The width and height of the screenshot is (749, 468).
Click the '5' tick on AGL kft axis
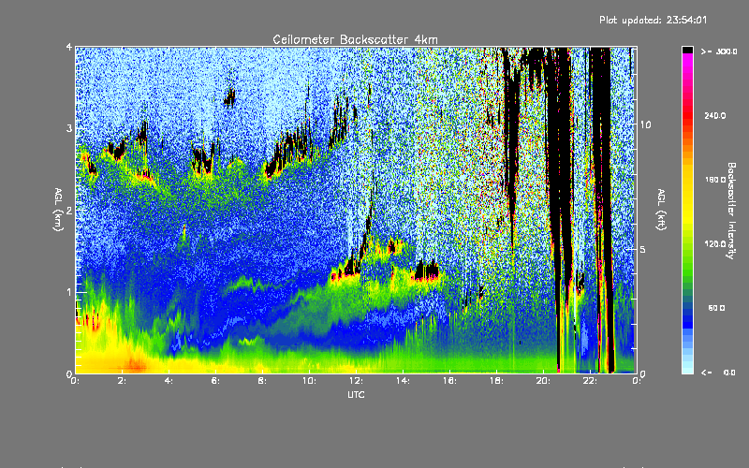point(643,249)
